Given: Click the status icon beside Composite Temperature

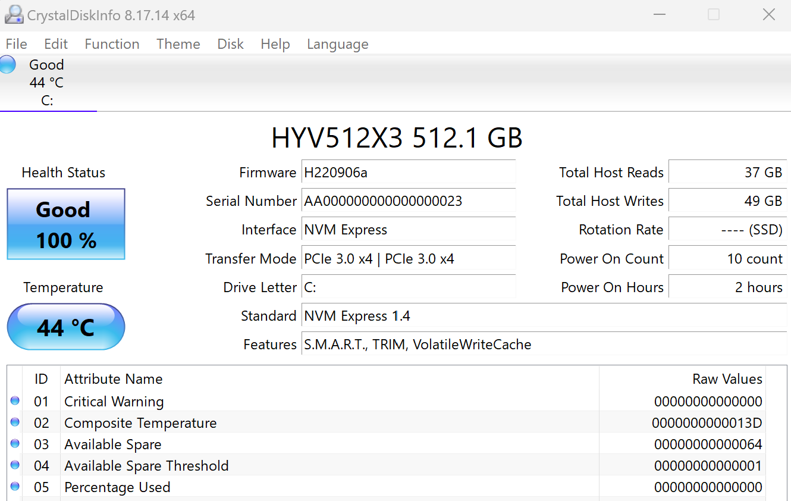Looking at the screenshot, I should pos(15,422).
